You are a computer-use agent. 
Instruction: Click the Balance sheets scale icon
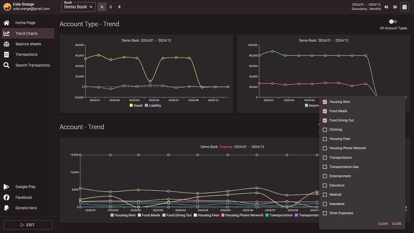point(6,44)
